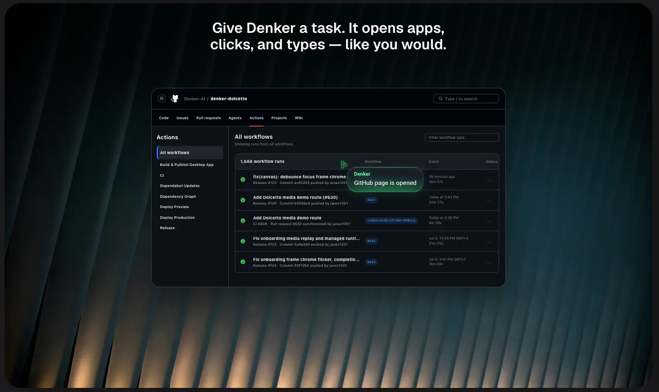Click the codex/os26-chrome-memory branch label

coord(391,220)
